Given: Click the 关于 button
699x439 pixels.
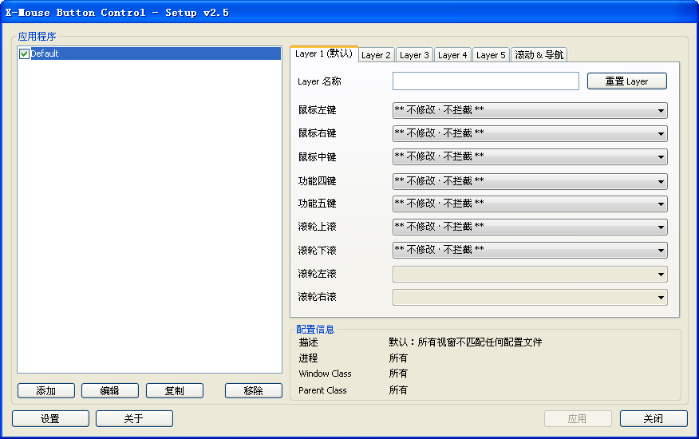Looking at the screenshot, I should click(134, 418).
